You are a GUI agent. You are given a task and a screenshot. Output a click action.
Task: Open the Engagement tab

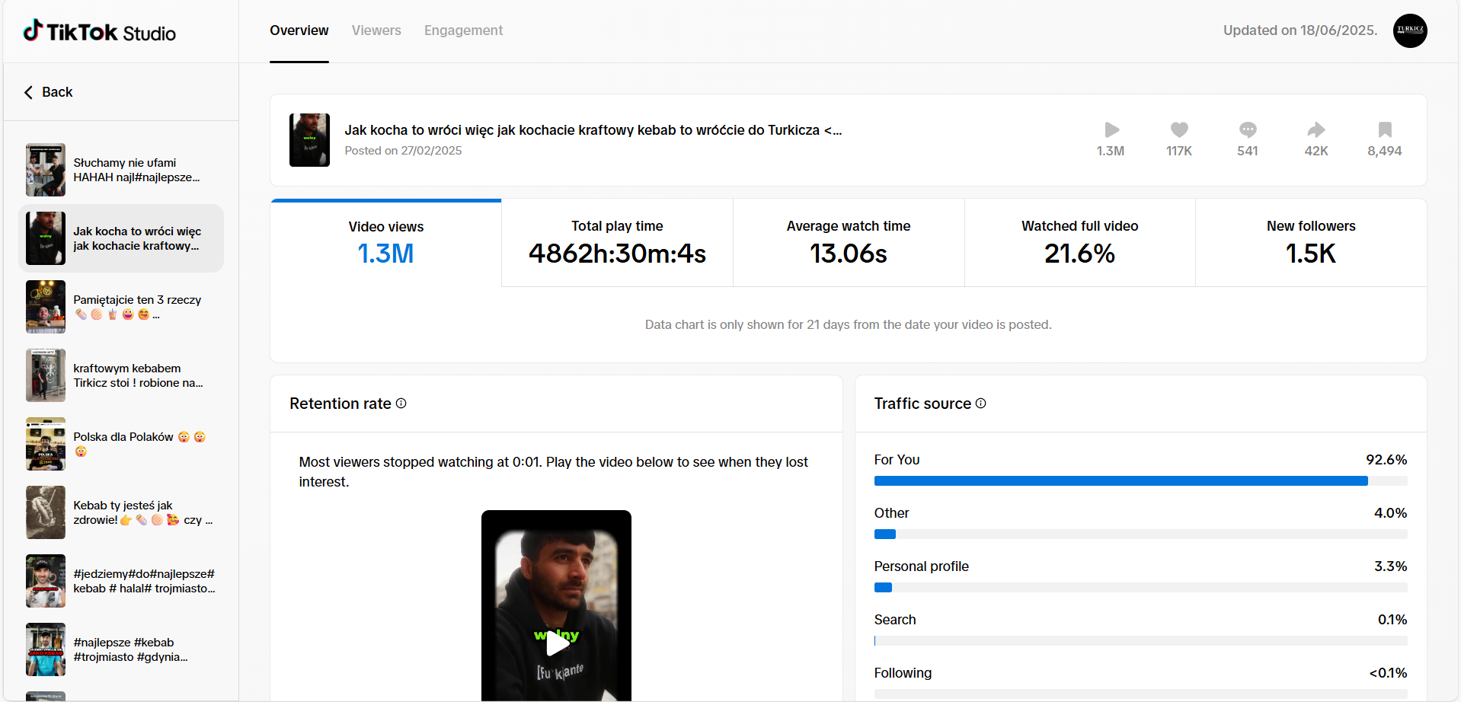tap(463, 30)
